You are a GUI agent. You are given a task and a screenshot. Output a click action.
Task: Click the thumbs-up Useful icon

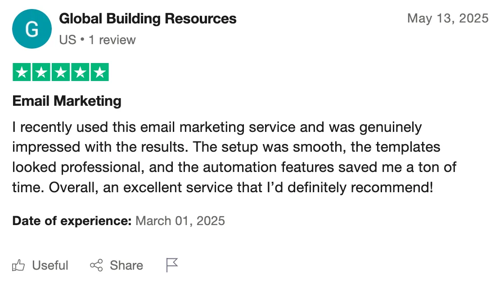coord(18,266)
